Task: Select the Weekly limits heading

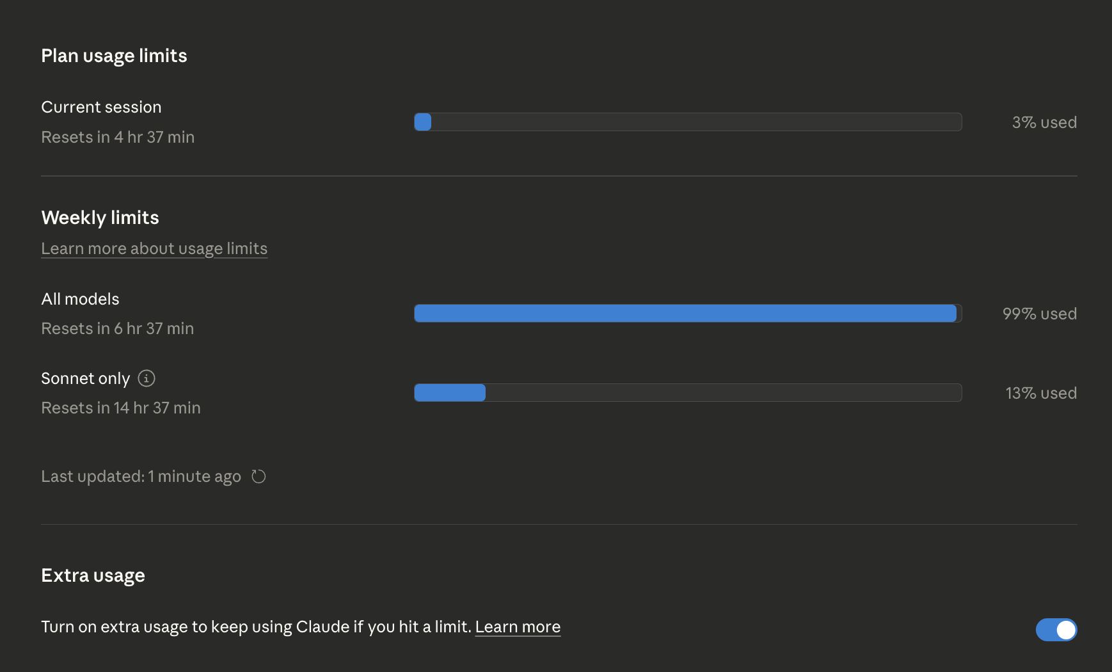Action: pyautogui.click(x=100, y=218)
